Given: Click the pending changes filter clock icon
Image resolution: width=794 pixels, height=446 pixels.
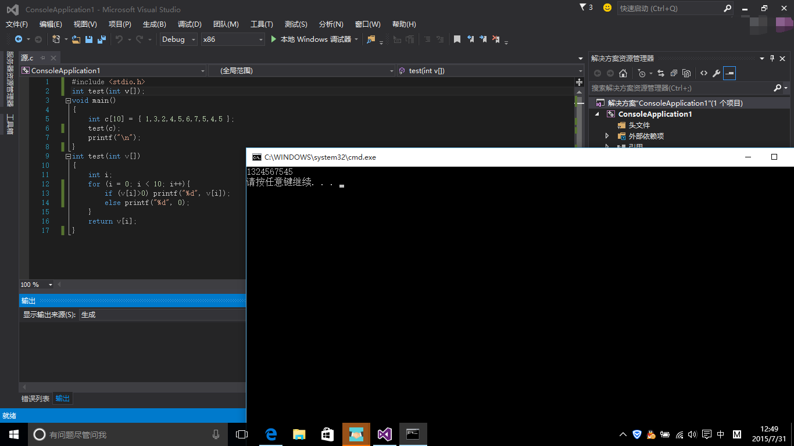Looking at the screenshot, I should point(641,73).
